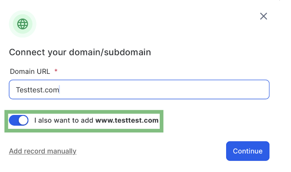The height and width of the screenshot is (172, 291).
Task: Turn off the add www.testtest.com toggle
Action: (x=18, y=121)
